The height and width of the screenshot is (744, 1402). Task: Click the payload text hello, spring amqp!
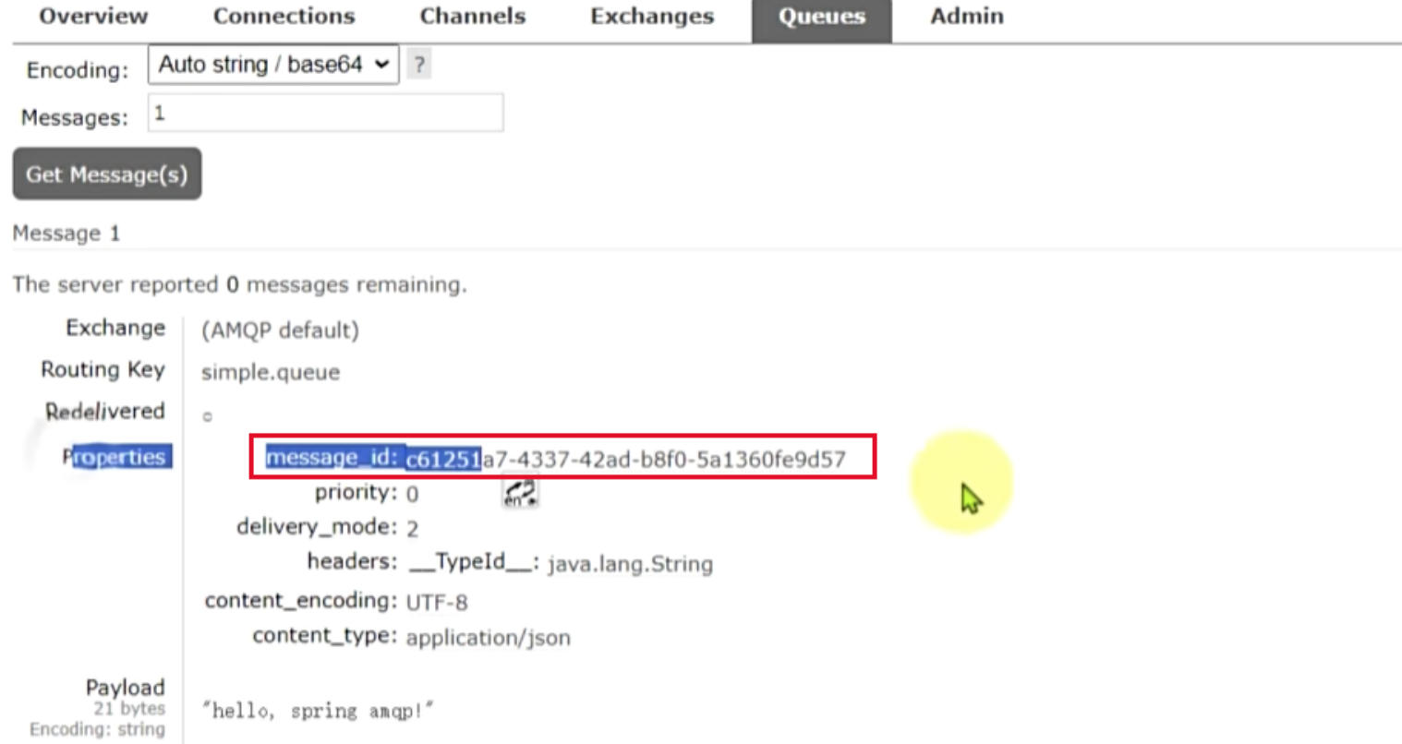[x=318, y=711]
